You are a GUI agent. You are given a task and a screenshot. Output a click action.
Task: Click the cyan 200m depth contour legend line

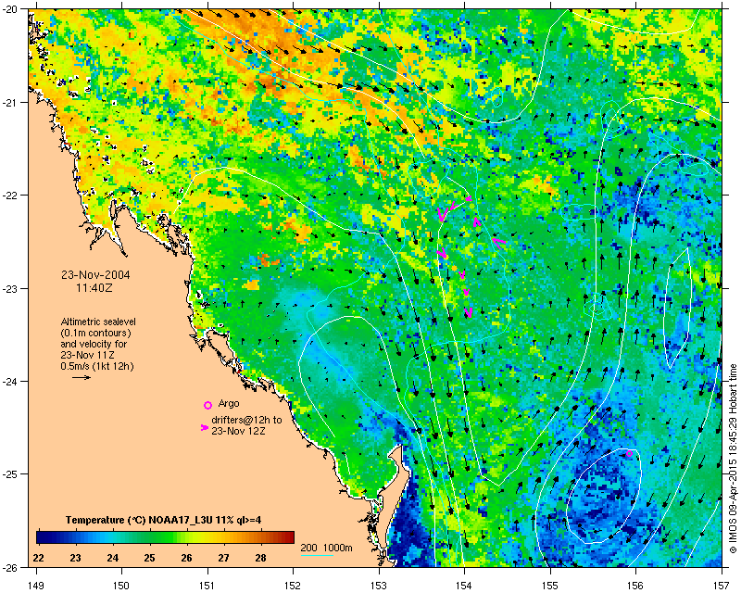[x=317, y=555]
